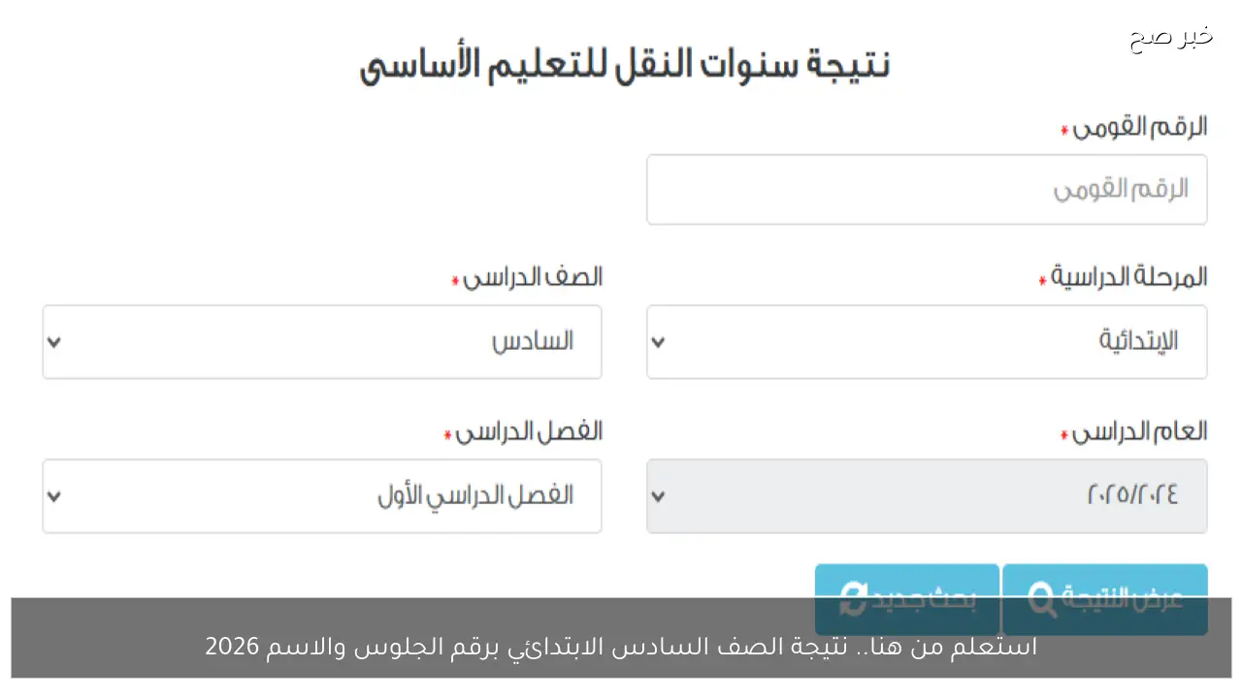The height and width of the screenshot is (698, 1242).
Task: Click the magnifier icon on عرض النتيجة button
Action: 1041,600
